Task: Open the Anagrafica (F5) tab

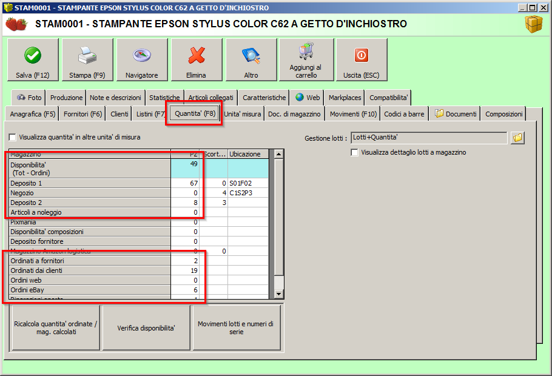Action: (x=32, y=114)
